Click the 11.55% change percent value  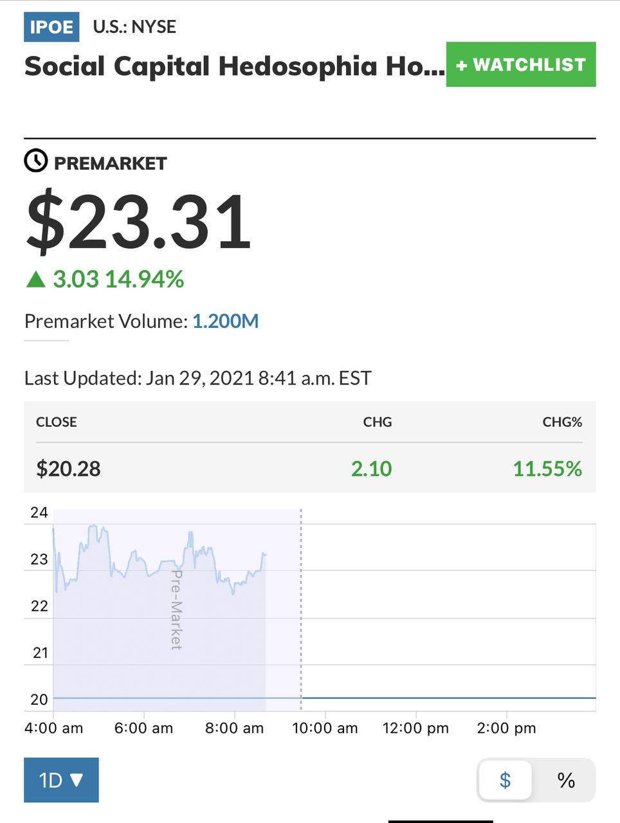[x=547, y=468]
